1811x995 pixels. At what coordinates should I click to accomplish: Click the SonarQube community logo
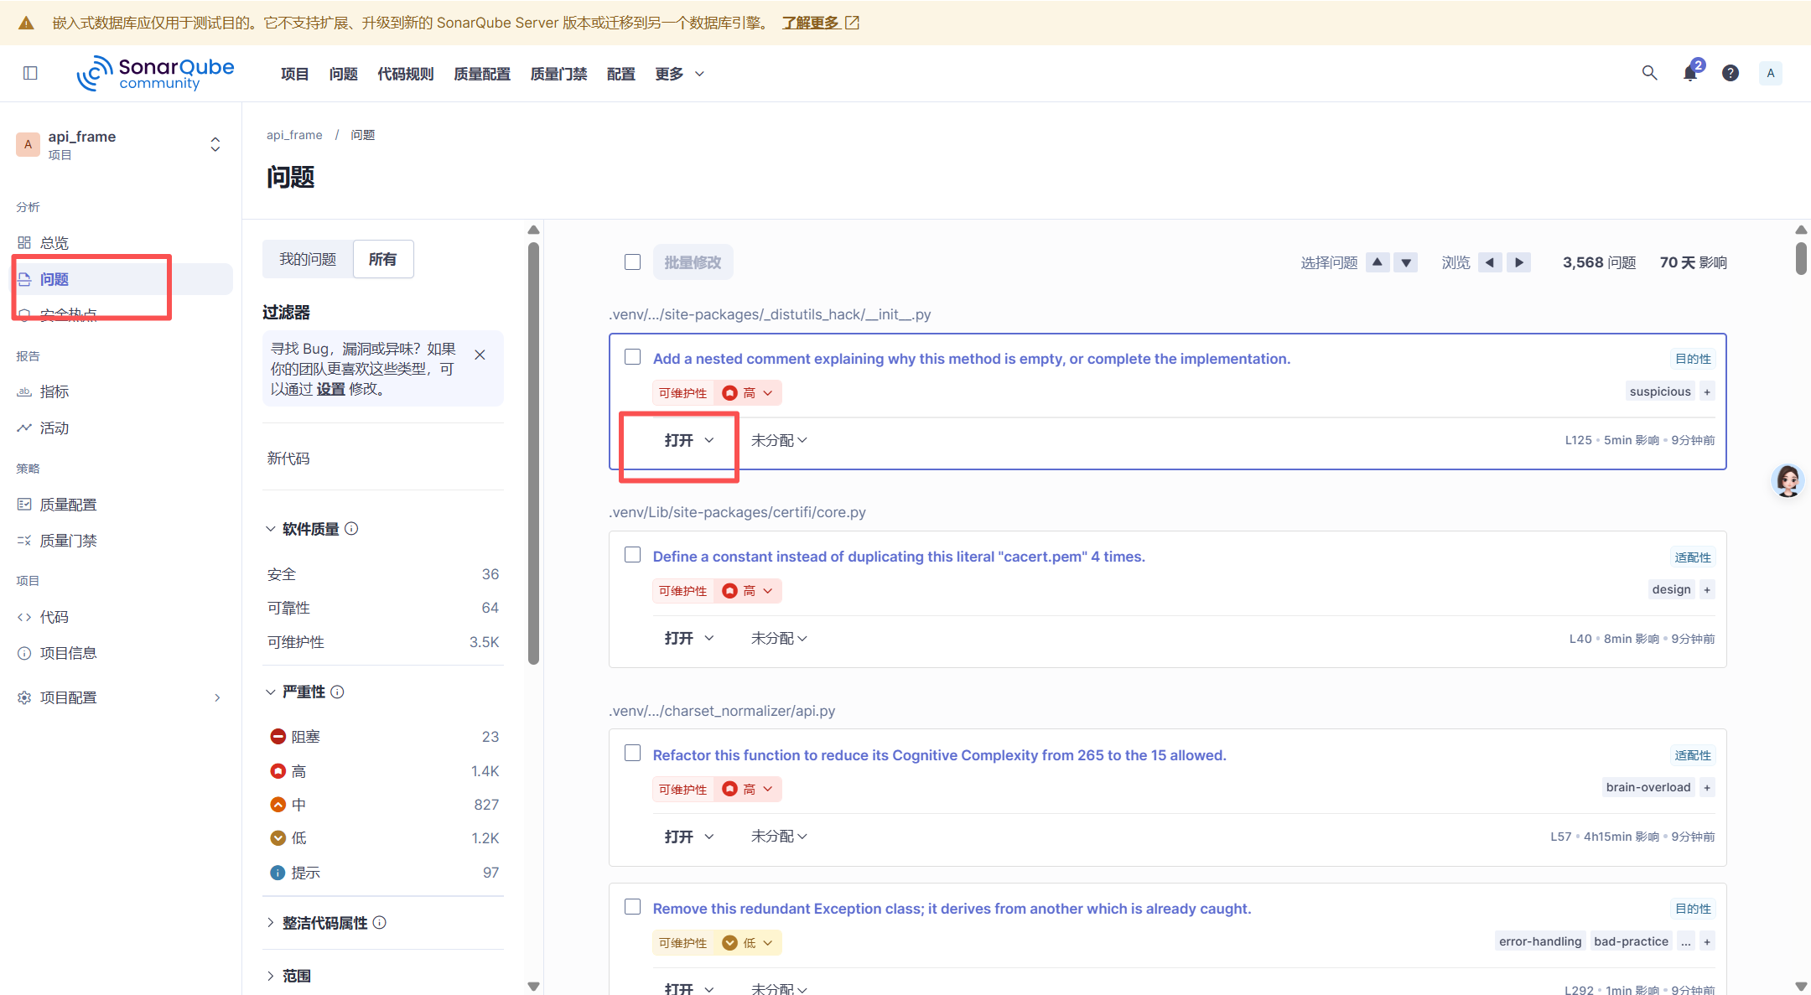156,74
